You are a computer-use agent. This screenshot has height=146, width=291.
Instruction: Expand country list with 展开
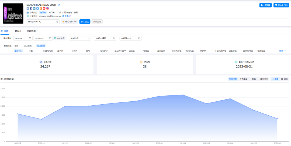[x=282, y=51]
